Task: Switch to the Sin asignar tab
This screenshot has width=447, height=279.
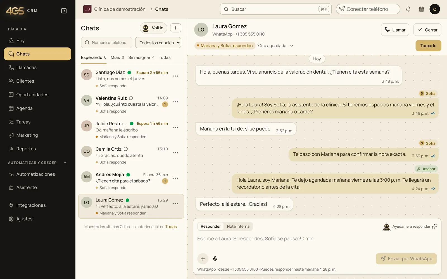Action: click(141, 57)
